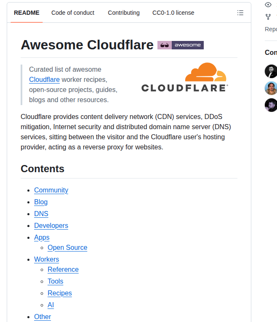Switch to the README tab
277x322 pixels.
point(27,13)
